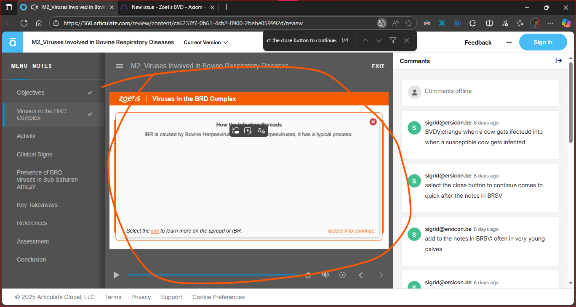Filter the find-on-page results
This screenshot has height=307, width=576.
(x=392, y=40)
